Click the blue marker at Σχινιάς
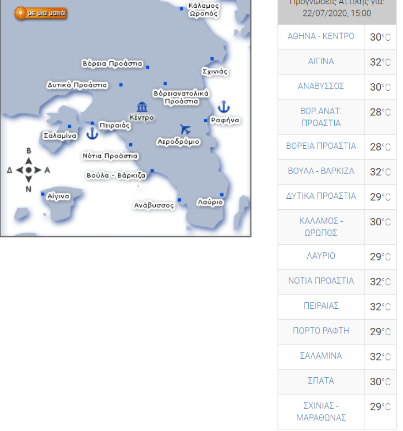The image size is (403, 431). pos(212,59)
